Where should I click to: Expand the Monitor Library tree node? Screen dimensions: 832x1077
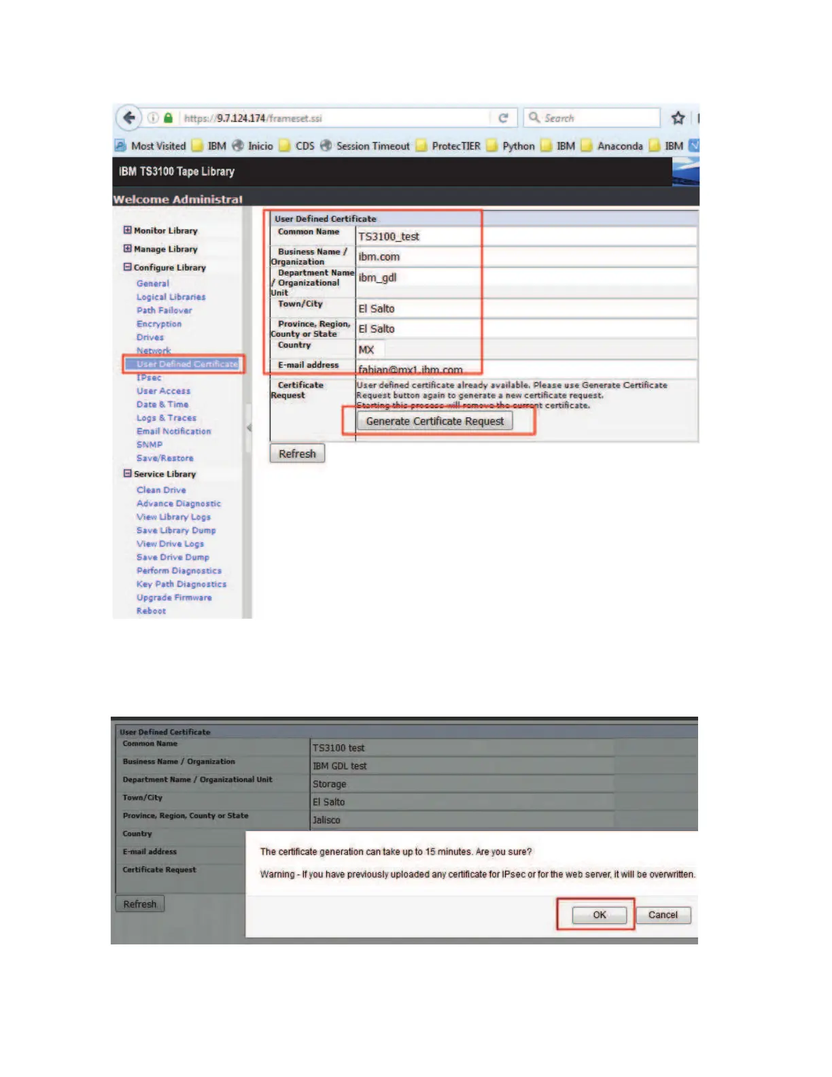click(127, 230)
